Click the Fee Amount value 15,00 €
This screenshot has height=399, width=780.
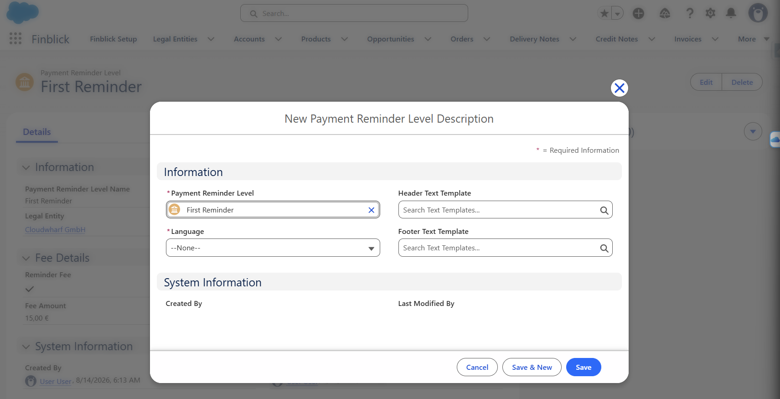(x=37, y=318)
